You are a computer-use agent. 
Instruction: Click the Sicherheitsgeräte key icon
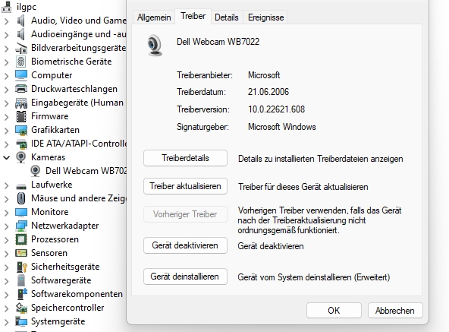pyautogui.click(x=22, y=267)
